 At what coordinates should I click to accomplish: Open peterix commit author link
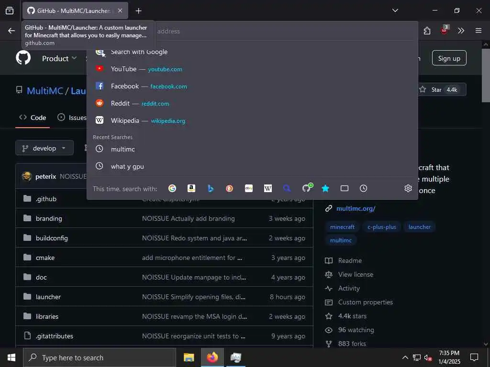coord(45,176)
